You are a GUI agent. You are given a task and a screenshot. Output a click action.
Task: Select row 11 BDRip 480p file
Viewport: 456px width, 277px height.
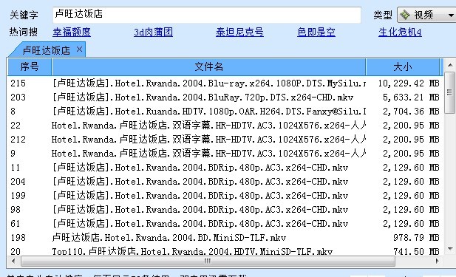(225, 168)
